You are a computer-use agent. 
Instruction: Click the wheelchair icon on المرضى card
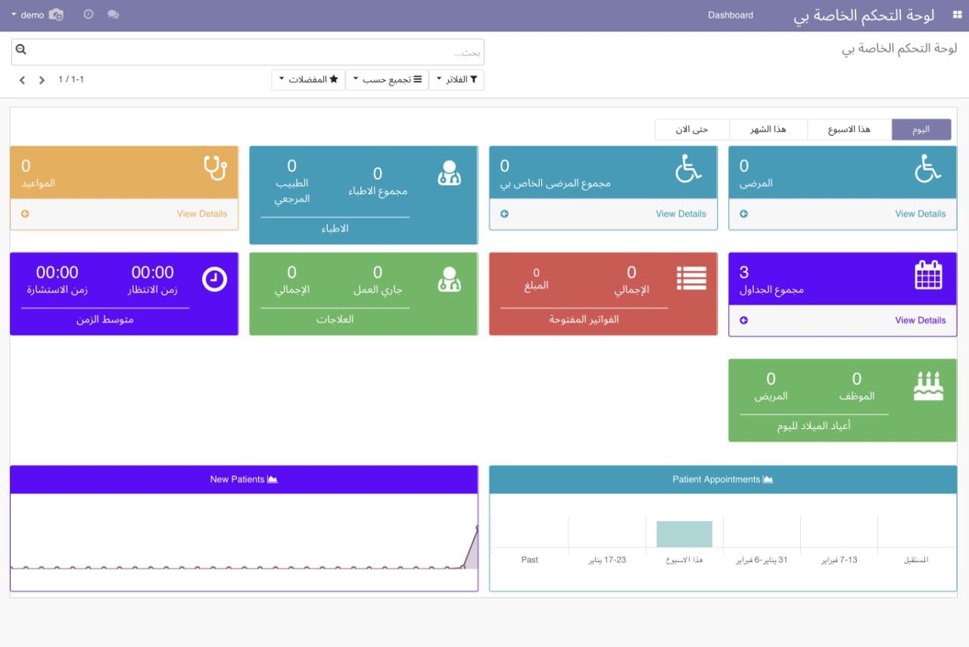click(x=928, y=168)
